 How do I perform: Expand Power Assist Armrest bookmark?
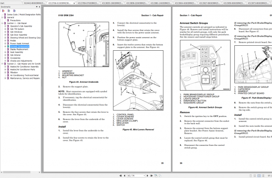pyautogui.click(x=5, y=43)
